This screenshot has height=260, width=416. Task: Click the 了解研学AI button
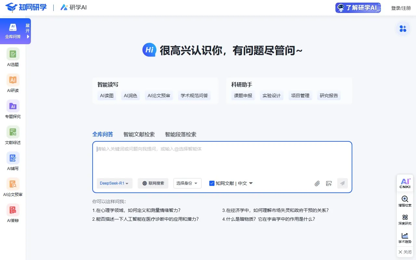pos(358,7)
